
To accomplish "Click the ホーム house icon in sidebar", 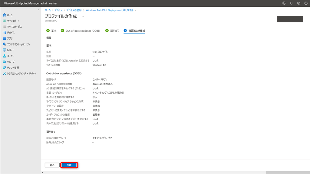I will click(x=4, y=15).
